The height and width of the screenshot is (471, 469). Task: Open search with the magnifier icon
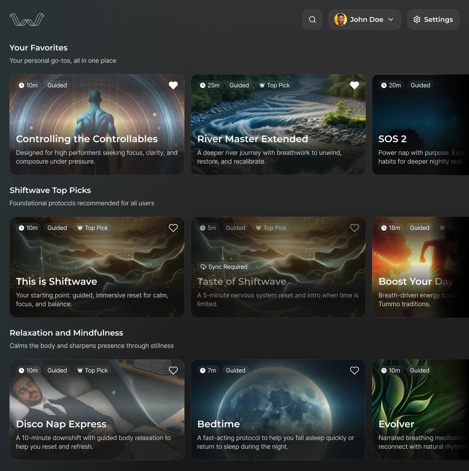click(312, 19)
